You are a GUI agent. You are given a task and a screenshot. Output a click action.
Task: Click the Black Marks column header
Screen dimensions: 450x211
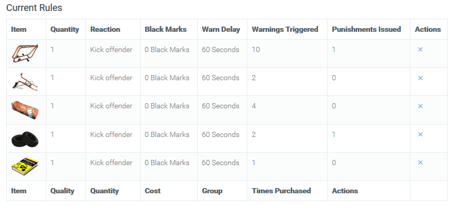pyautogui.click(x=166, y=29)
